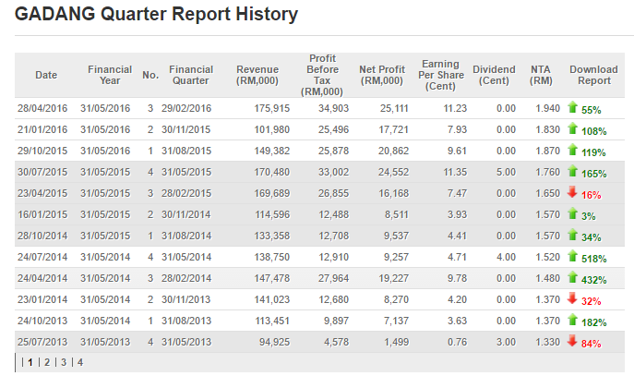634x376 pixels.
Task: Click the Dividend (Cent) column header
Action: pos(494,75)
